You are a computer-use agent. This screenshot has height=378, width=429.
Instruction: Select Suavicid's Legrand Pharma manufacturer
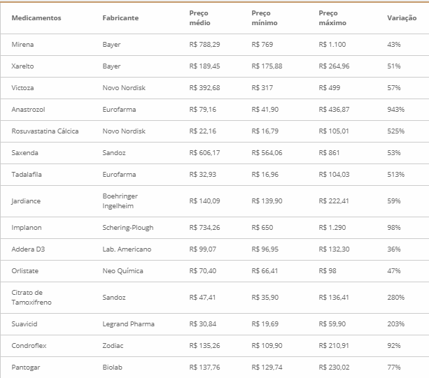[128, 324]
